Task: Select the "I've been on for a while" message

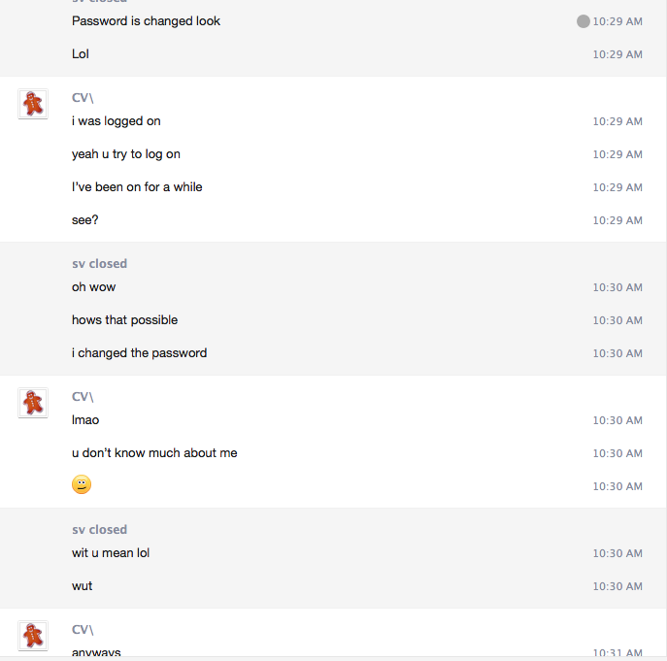Action: coord(137,187)
